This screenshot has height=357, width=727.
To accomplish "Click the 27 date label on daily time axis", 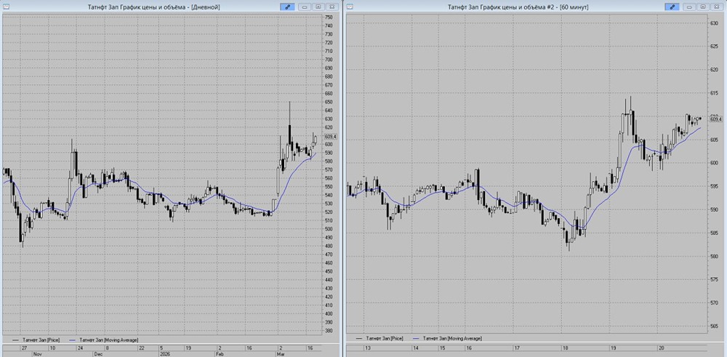I will pyautogui.click(x=24, y=348).
